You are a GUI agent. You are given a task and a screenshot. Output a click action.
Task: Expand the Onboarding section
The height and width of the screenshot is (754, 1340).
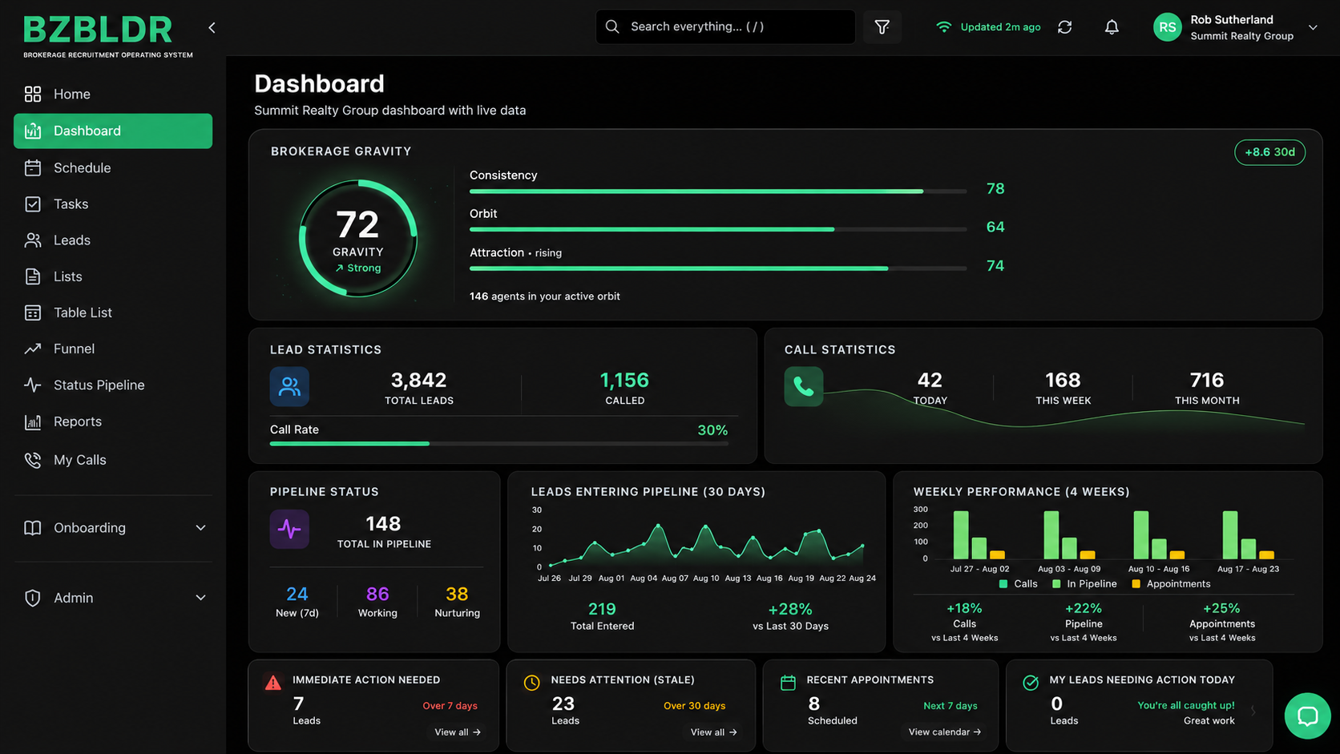pos(113,528)
